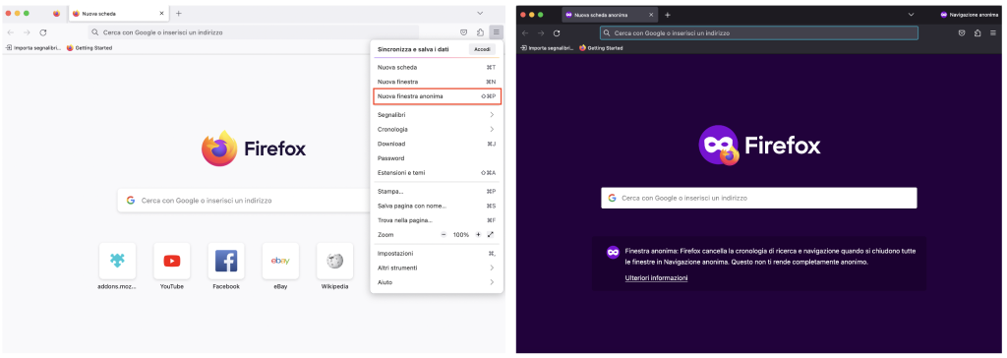Viewport: 1007px width, 358px height.
Task: Click Google search box on private page
Action: [x=759, y=198]
